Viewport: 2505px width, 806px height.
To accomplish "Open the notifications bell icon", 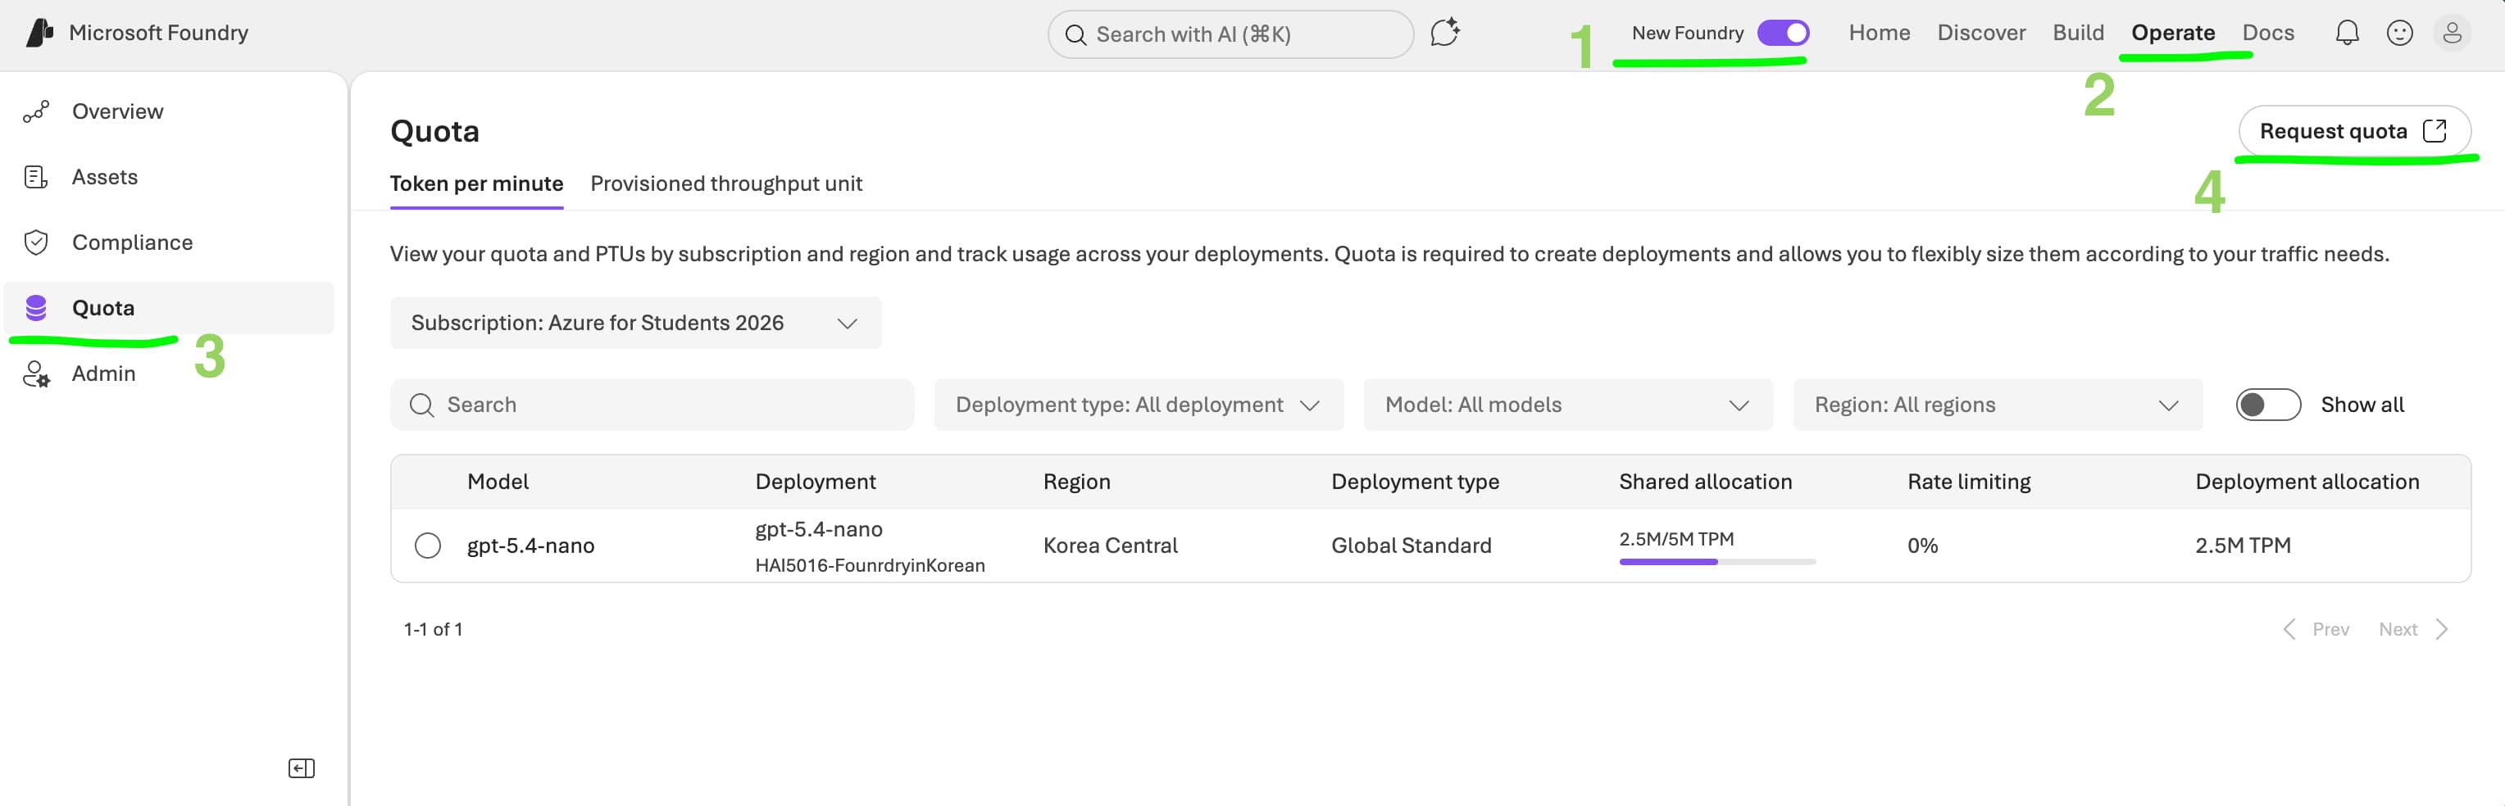I will point(2347,33).
